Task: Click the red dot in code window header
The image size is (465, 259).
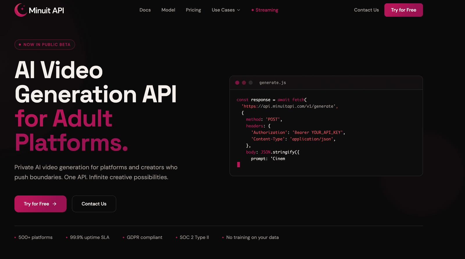Action: pyautogui.click(x=237, y=83)
